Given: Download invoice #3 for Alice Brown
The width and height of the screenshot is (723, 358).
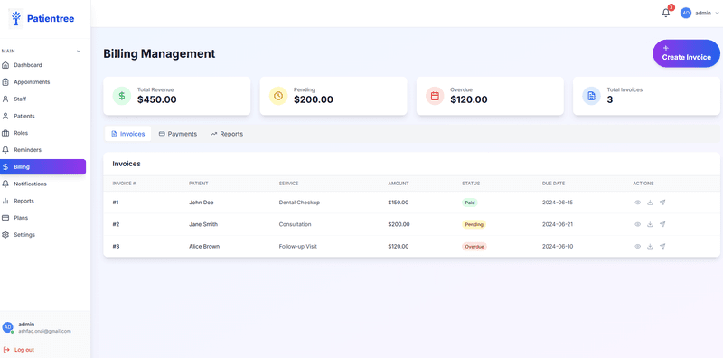Looking at the screenshot, I should click(x=650, y=247).
